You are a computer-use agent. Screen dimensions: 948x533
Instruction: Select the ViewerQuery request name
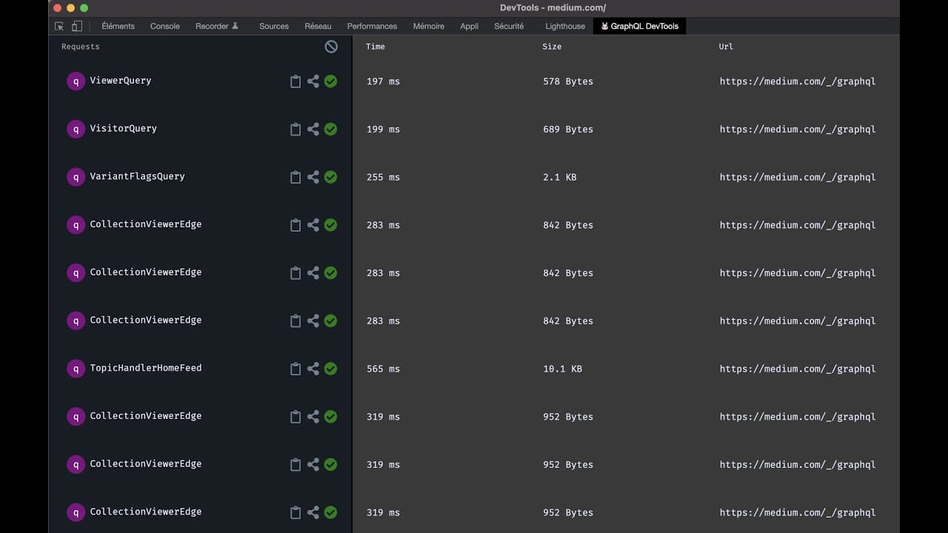point(121,81)
